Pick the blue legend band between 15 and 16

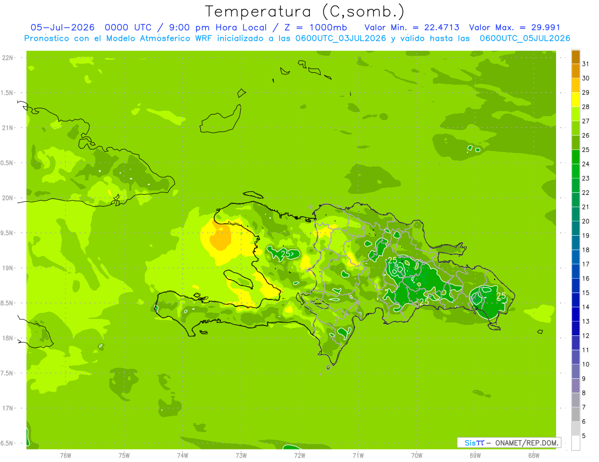pyautogui.click(x=576, y=286)
